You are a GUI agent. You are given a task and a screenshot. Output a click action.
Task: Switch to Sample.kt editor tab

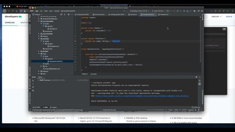click(x=133, y=15)
